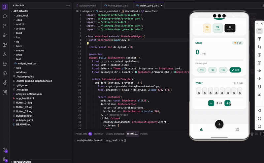
Task: Open the Extensions view
Action: pos(5,45)
